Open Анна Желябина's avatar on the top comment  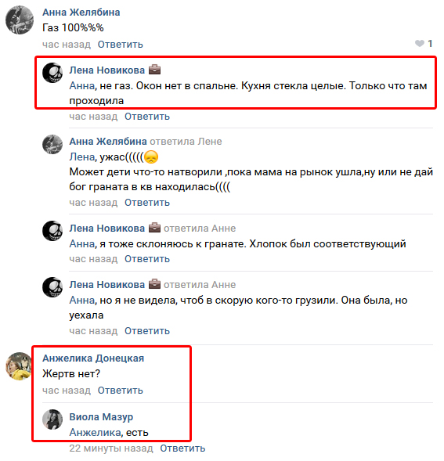(x=20, y=20)
